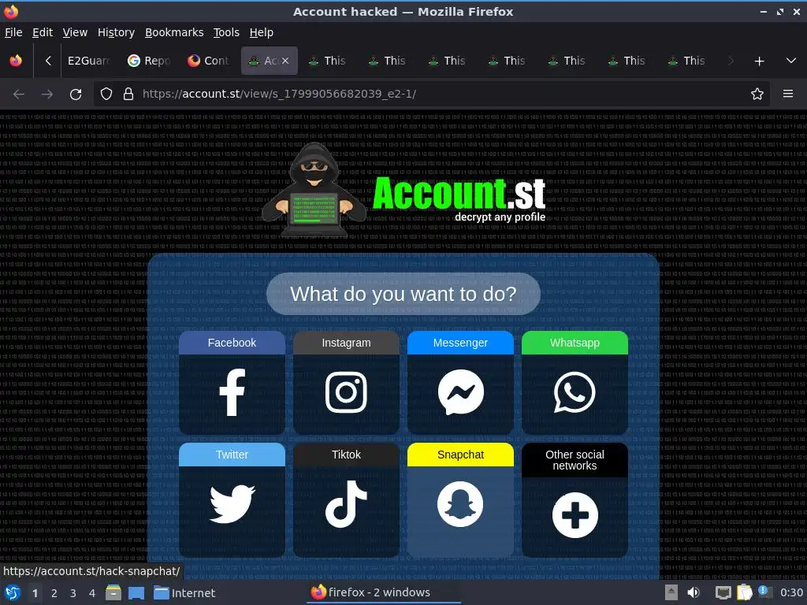The image size is (807, 605).
Task: Click the Account.st hacker logo
Action: coord(403,191)
